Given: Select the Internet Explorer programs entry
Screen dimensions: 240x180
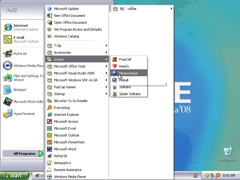Looking at the screenshot, I should 77,115.
